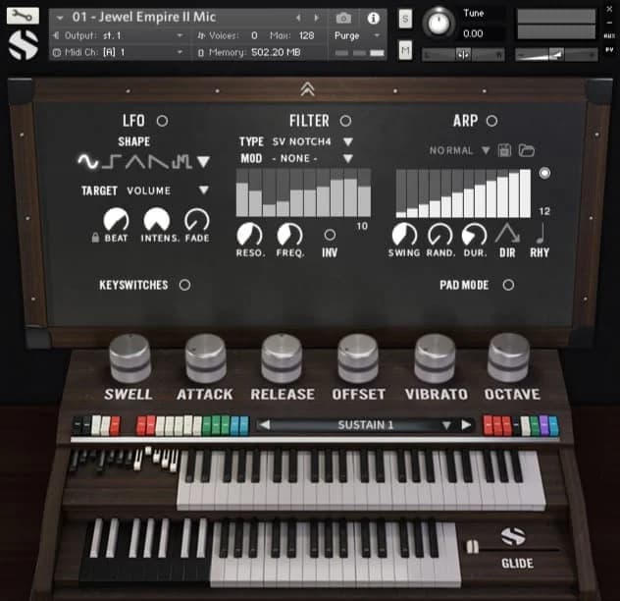Expand the ARP NORMAL mode dropdown
This screenshot has height=601, width=620.
click(x=486, y=150)
